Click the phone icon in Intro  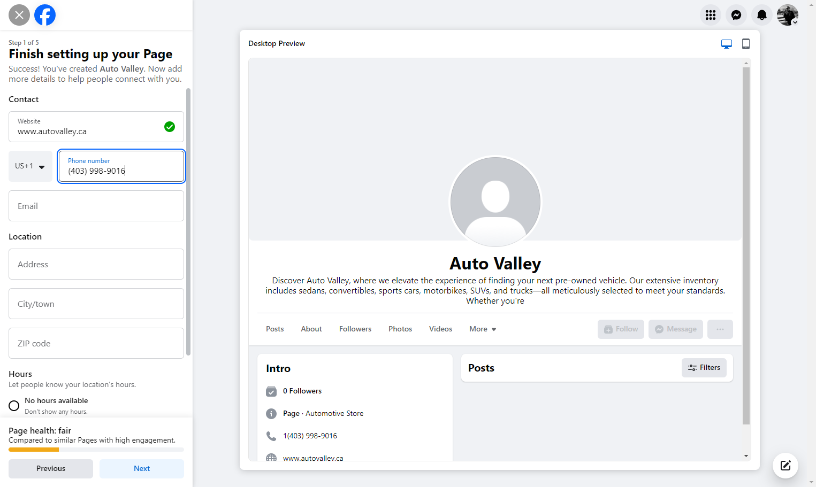click(x=271, y=436)
